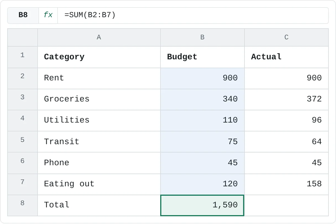Select row 6 header
Viewport: 336px width, 224px height.
[x=23, y=163]
